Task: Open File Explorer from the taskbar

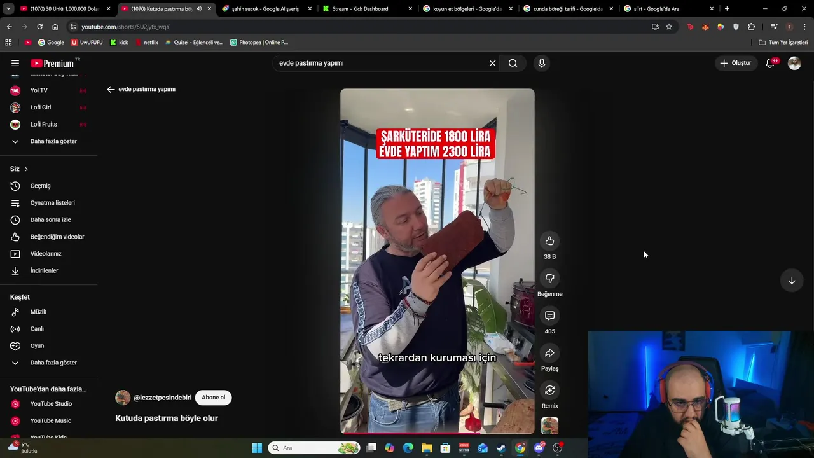Action: pos(427,448)
